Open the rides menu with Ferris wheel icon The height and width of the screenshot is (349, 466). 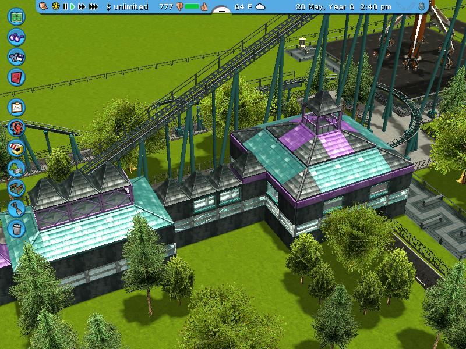point(16,127)
